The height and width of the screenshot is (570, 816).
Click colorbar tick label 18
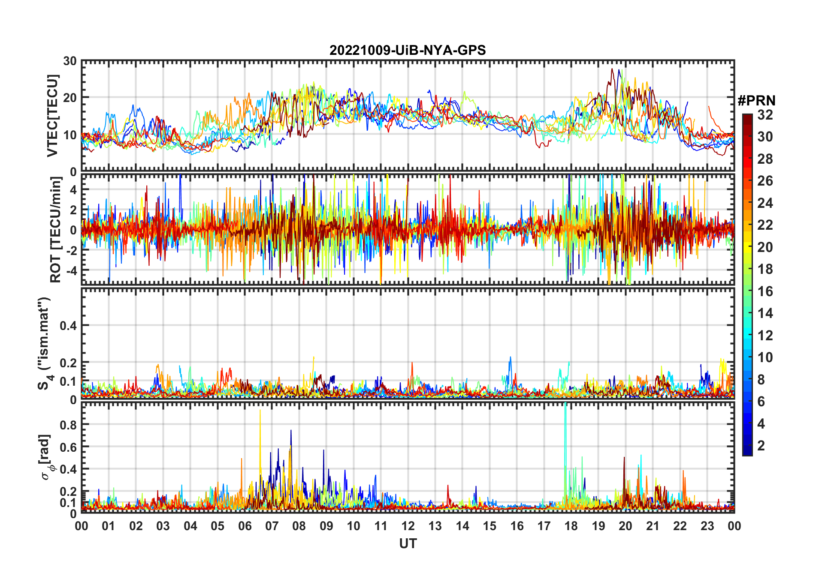coord(765,269)
